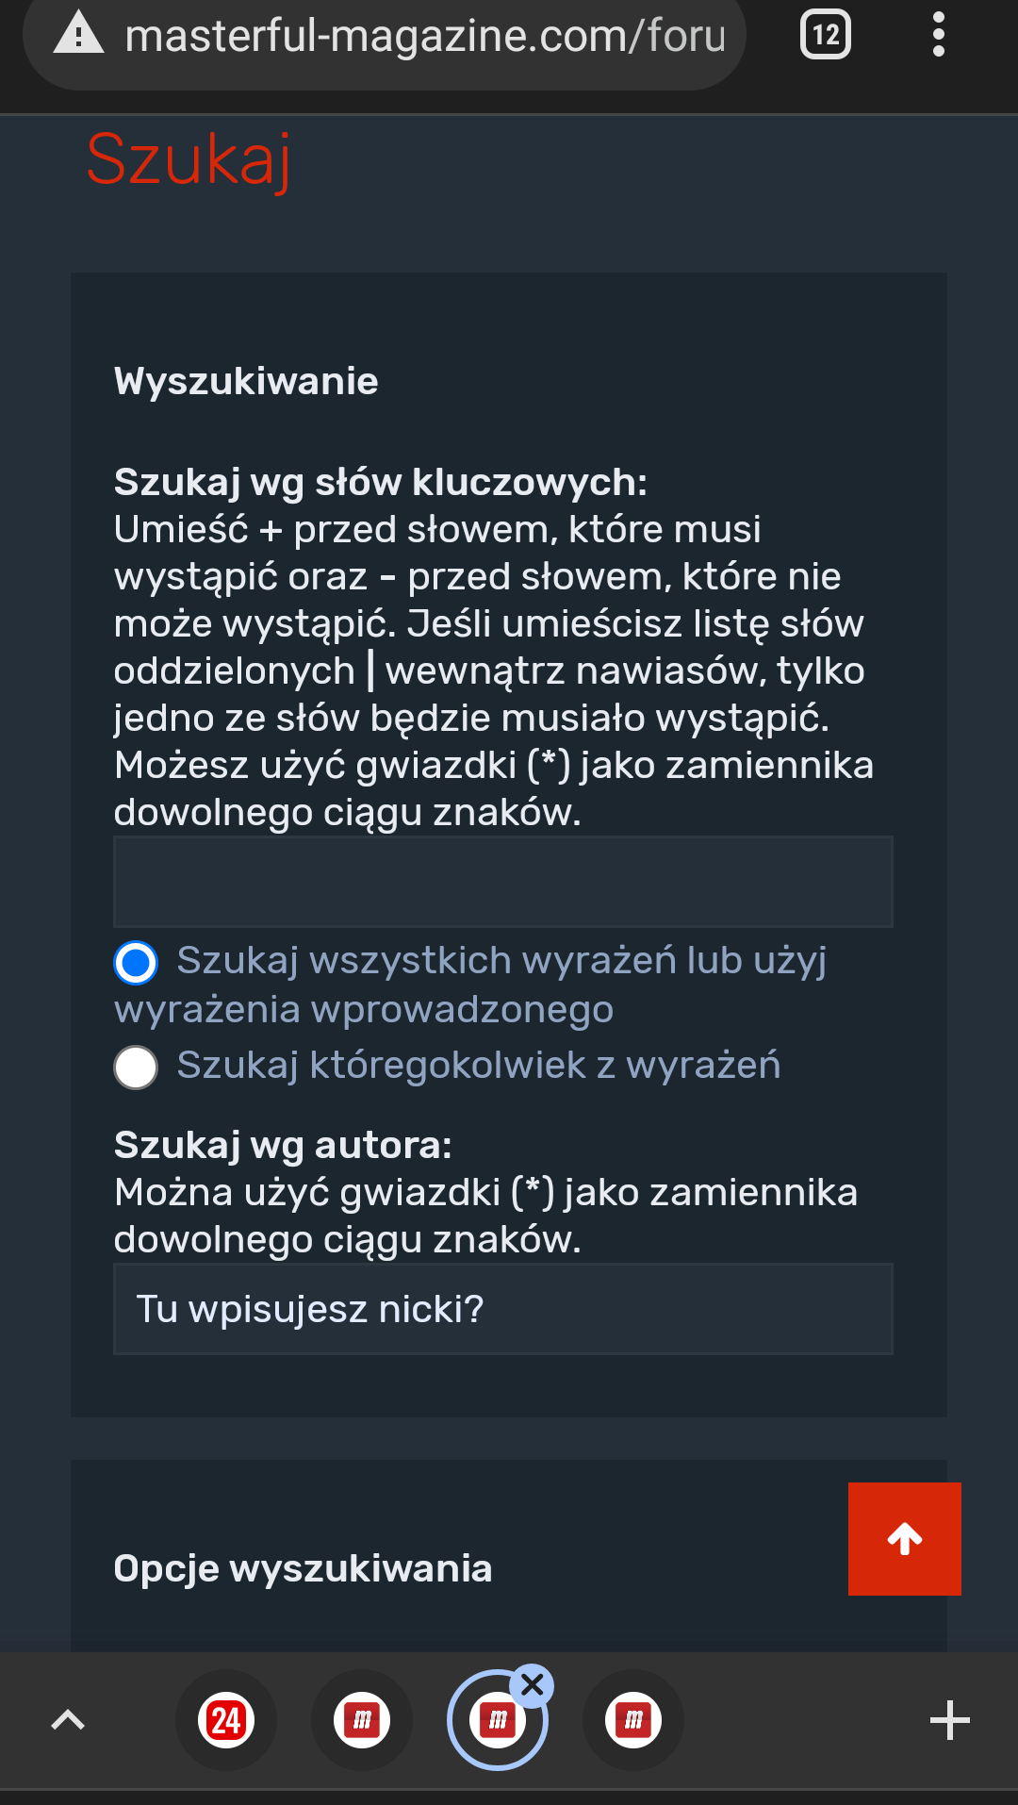Click the 'Opcje wyszukiwania' section heading

click(x=303, y=1569)
